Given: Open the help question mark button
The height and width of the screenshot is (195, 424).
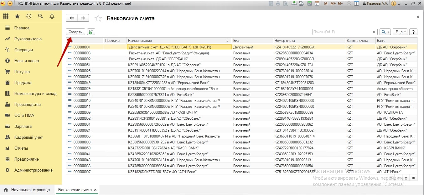Looking at the screenshot, I should (413, 32).
